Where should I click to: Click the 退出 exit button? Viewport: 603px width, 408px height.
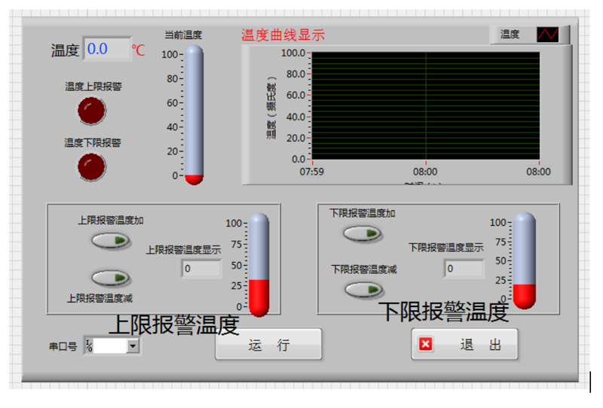464,344
